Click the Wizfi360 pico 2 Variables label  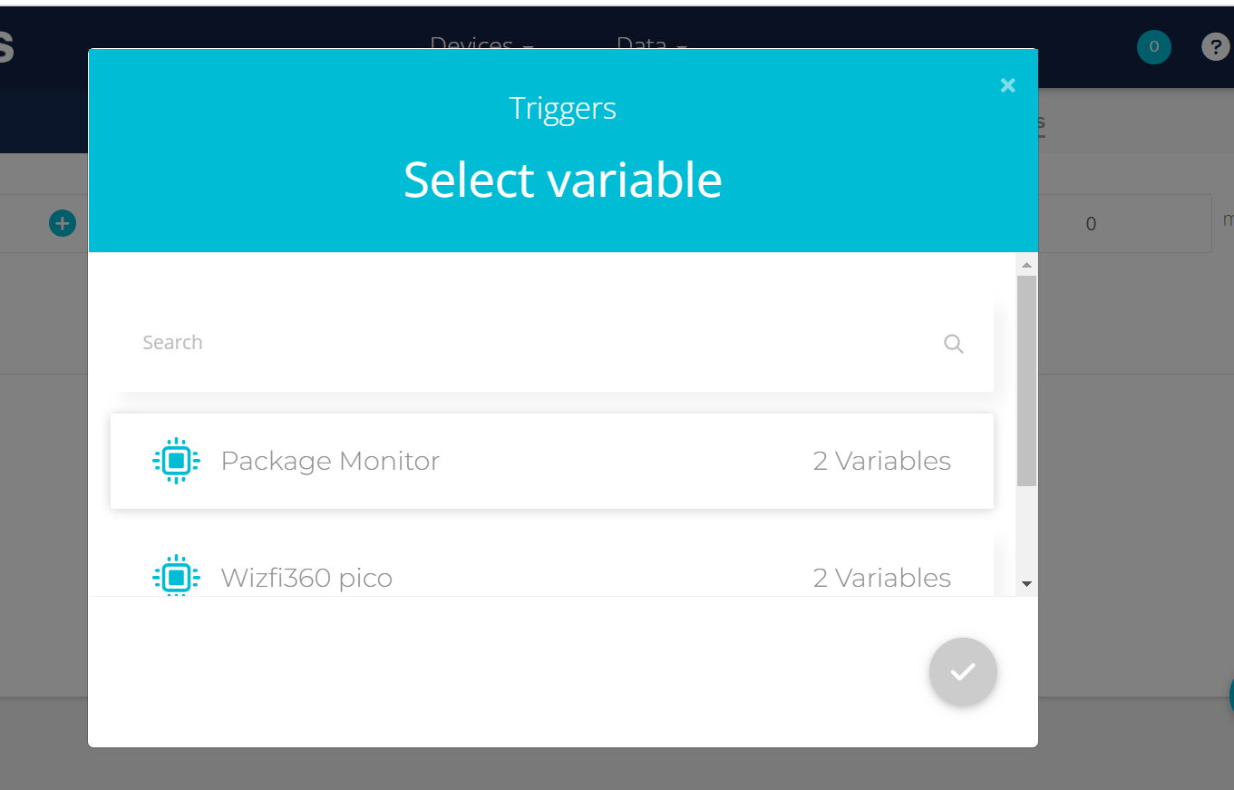click(882, 578)
